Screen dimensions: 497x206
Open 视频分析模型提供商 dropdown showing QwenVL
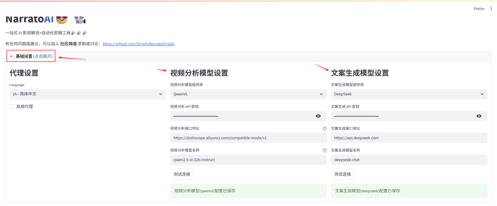(x=248, y=94)
